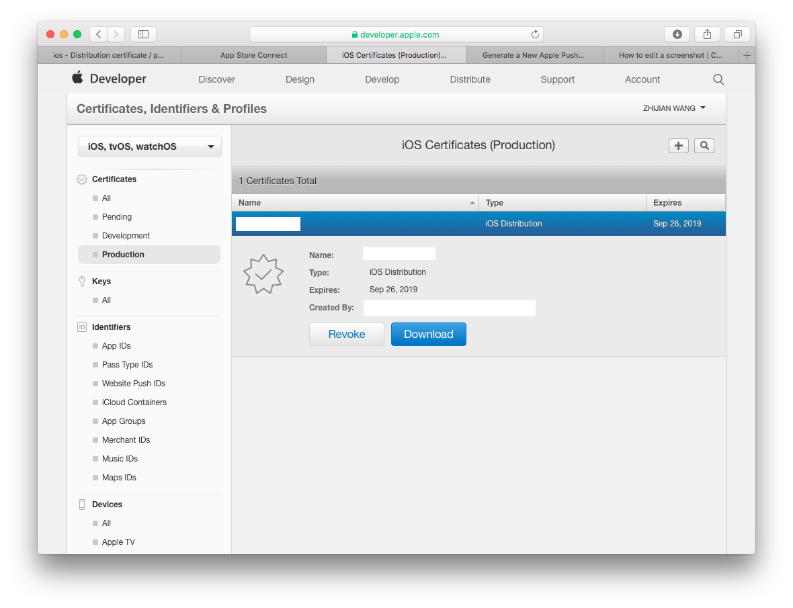The height and width of the screenshot is (608, 793).
Task: Open Website Push IDs in sidebar
Action: click(x=134, y=384)
